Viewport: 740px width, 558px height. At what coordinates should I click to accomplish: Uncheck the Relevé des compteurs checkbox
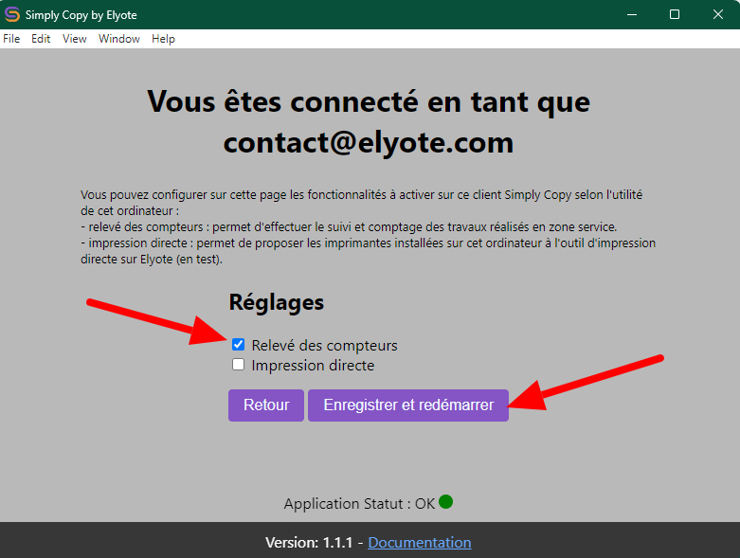(x=239, y=345)
